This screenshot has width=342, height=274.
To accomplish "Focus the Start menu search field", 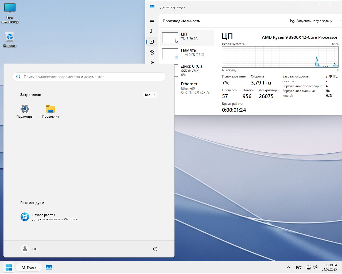I will point(89,77).
